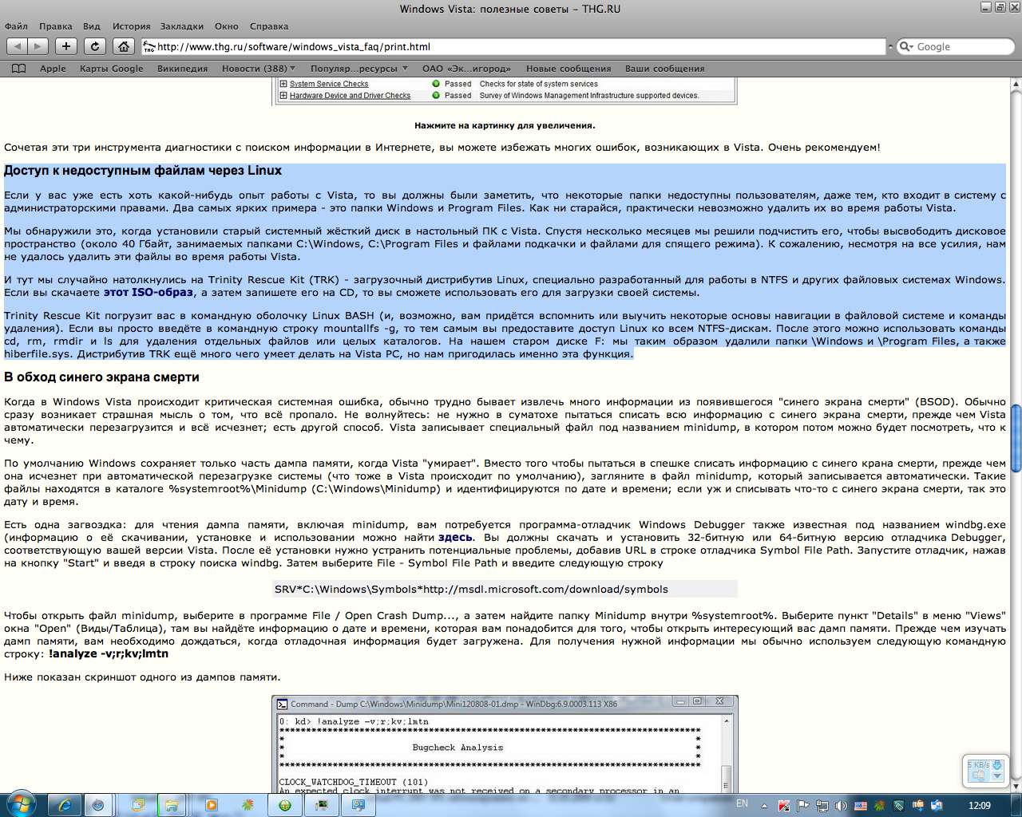Add a bookmark with the plus button
This screenshot has height=817, width=1022.
(66, 46)
